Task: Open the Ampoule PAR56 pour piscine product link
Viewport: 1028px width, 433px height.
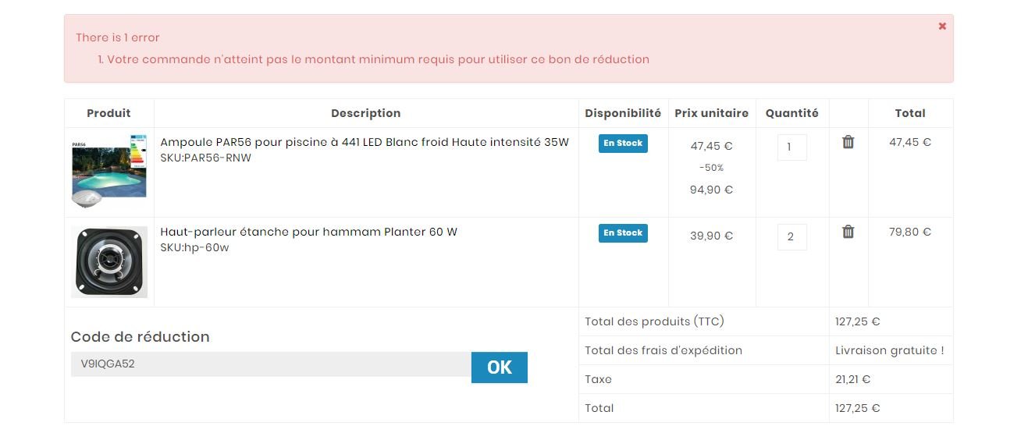Action: (365, 142)
